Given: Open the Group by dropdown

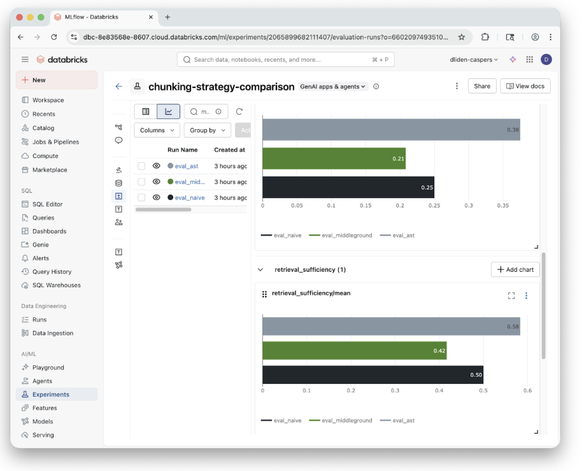Looking at the screenshot, I should pos(207,130).
